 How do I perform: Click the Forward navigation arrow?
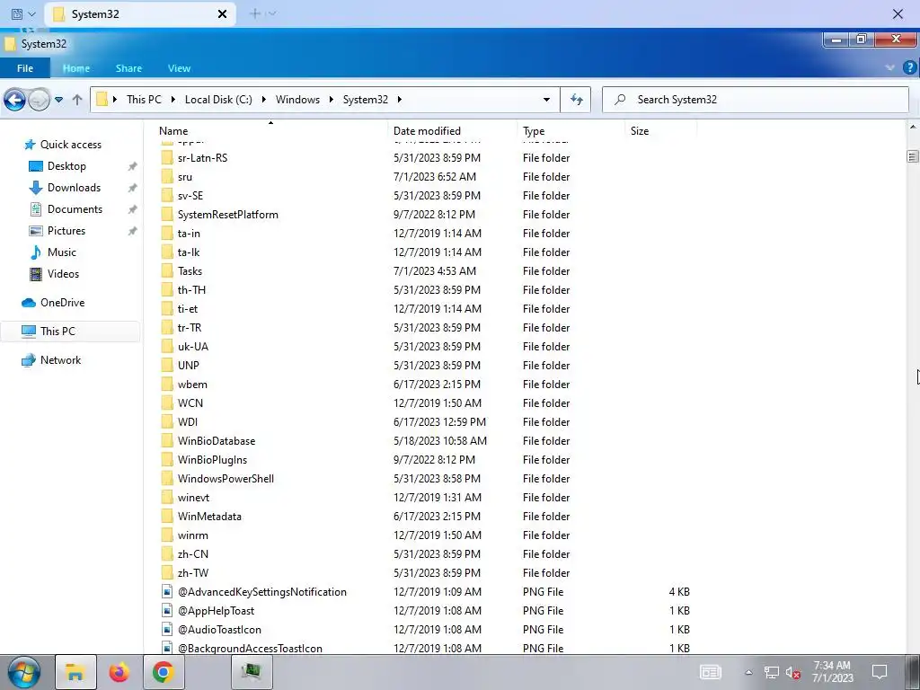(x=40, y=100)
